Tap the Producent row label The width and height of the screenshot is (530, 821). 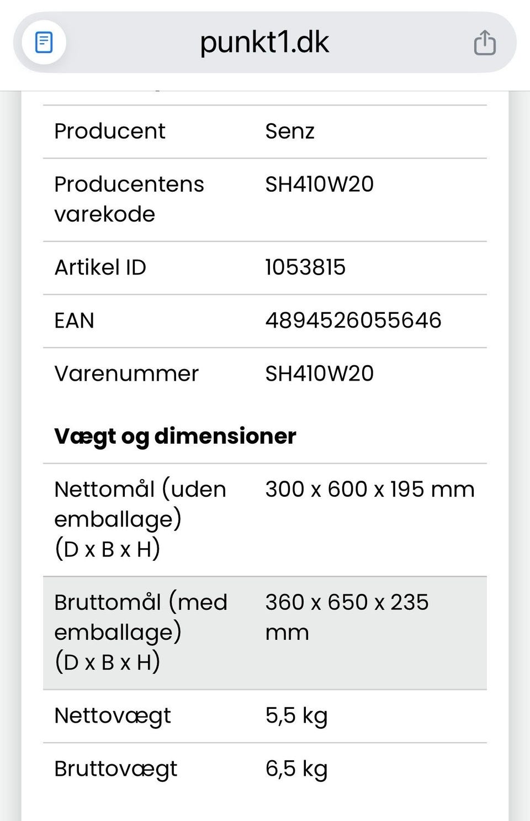click(110, 131)
